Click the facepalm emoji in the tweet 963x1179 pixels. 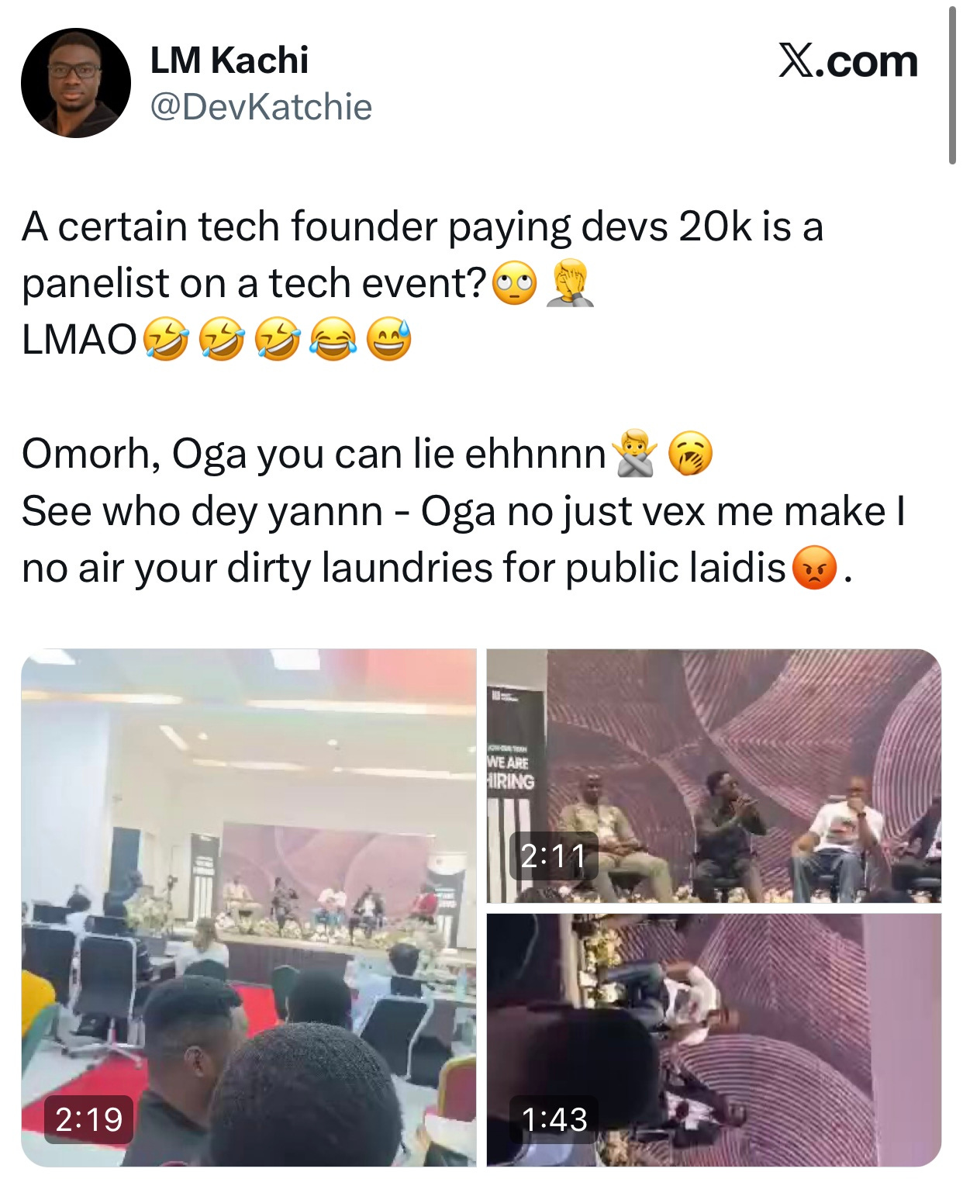point(570,285)
